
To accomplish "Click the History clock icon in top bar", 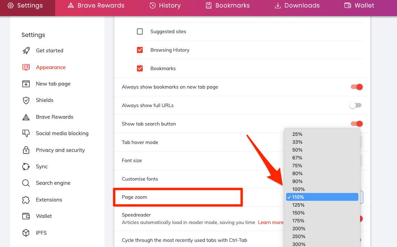I will coord(152,5).
